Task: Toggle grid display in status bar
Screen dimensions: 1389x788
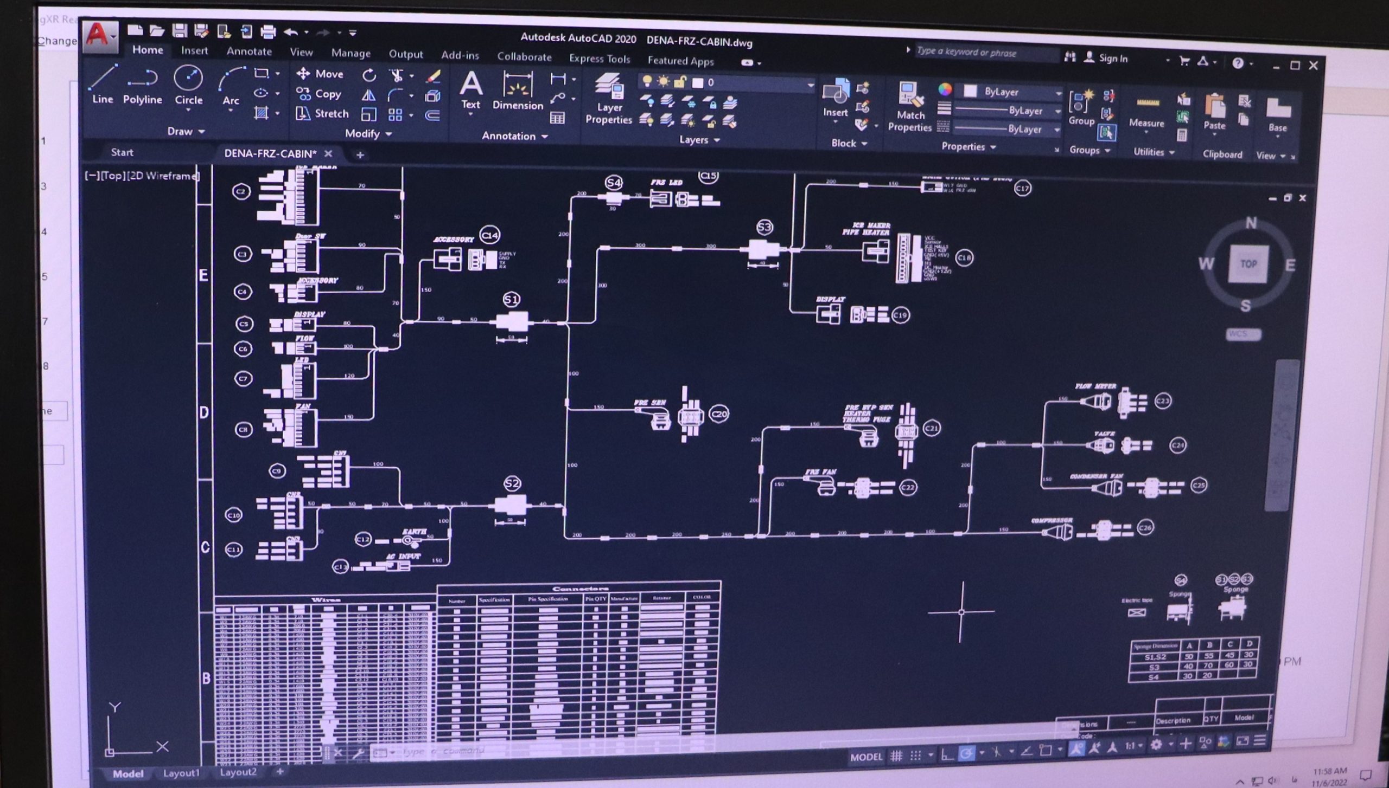Action: (x=896, y=755)
